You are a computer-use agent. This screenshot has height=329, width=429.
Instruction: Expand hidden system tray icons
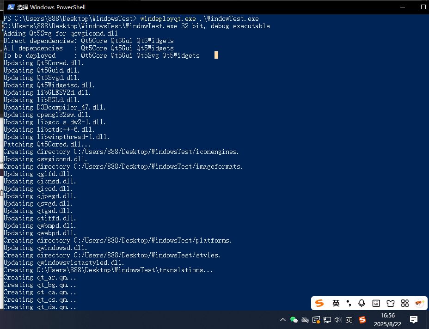pyautogui.click(x=283, y=320)
